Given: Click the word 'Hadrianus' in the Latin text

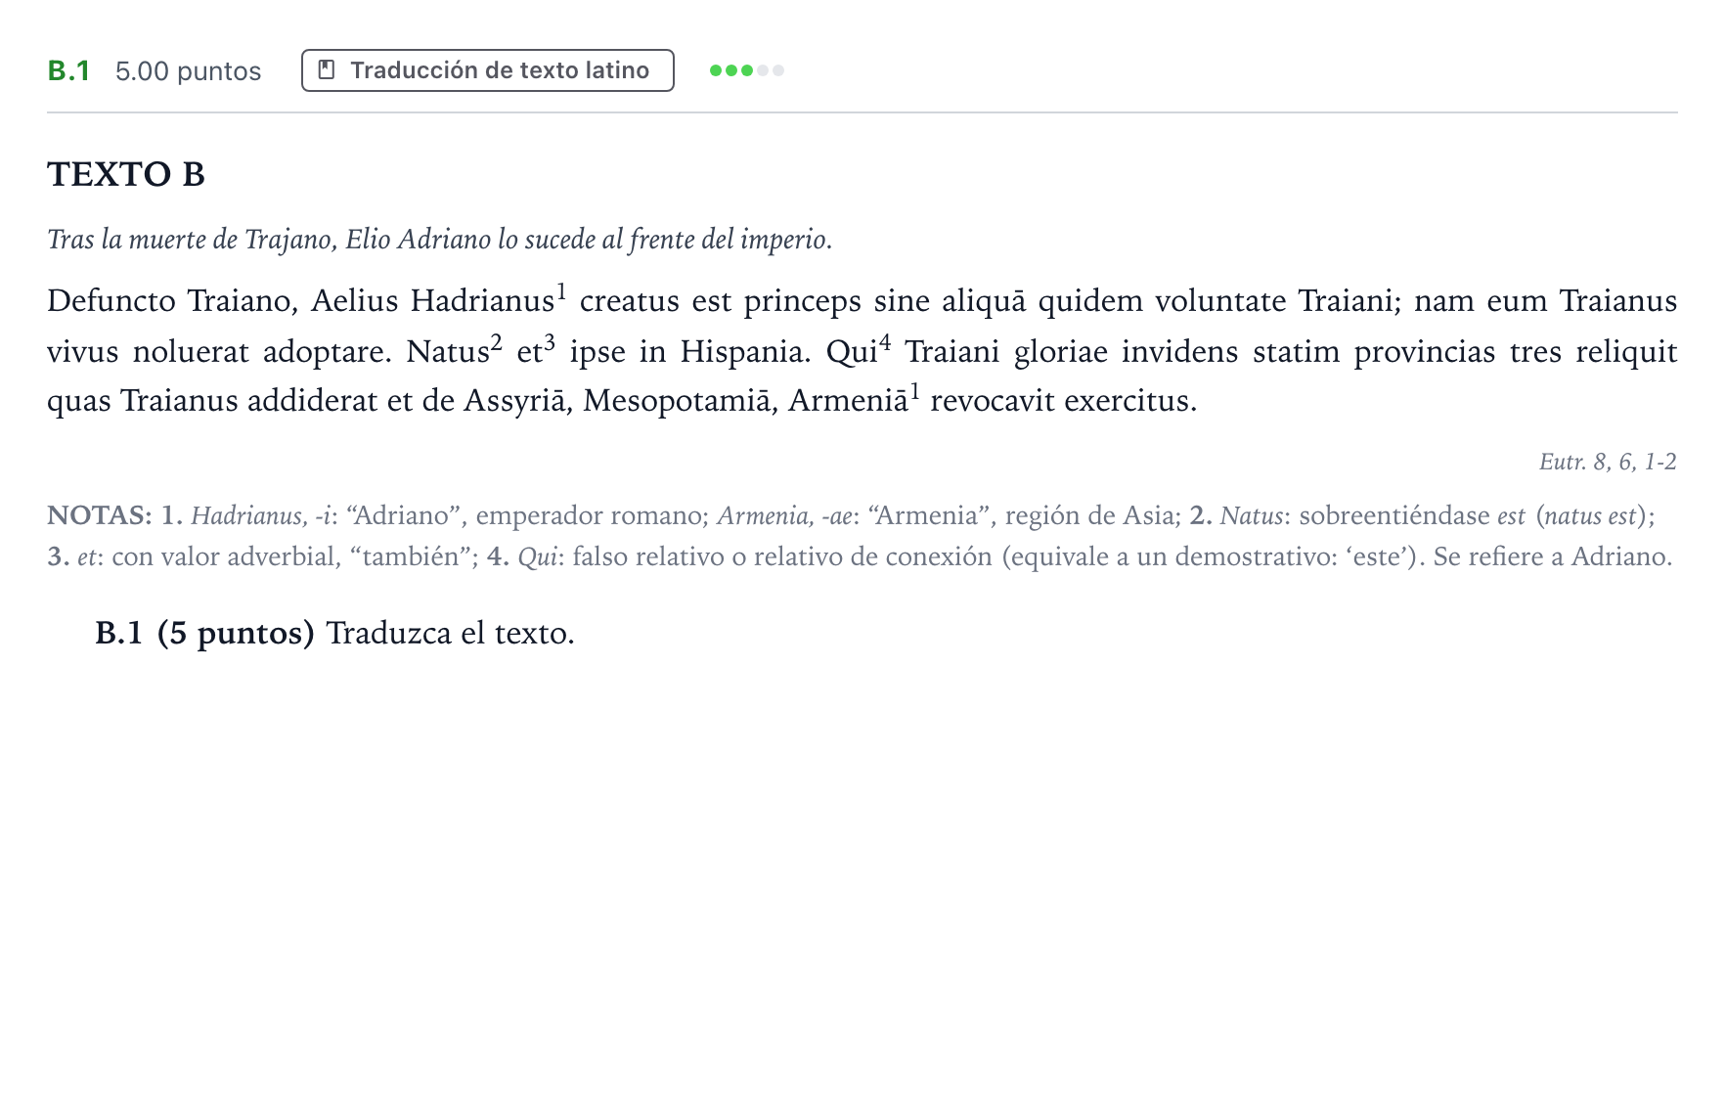Looking at the screenshot, I should (482, 300).
